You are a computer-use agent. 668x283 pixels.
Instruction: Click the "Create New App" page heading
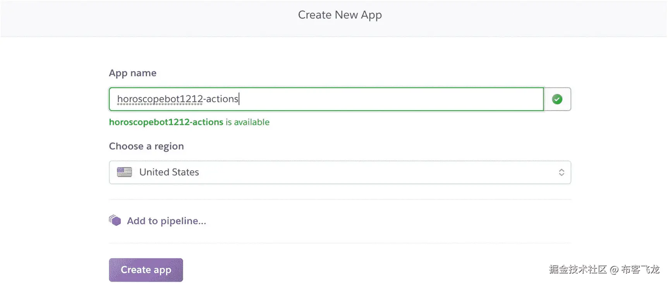[x=340, y=15]
